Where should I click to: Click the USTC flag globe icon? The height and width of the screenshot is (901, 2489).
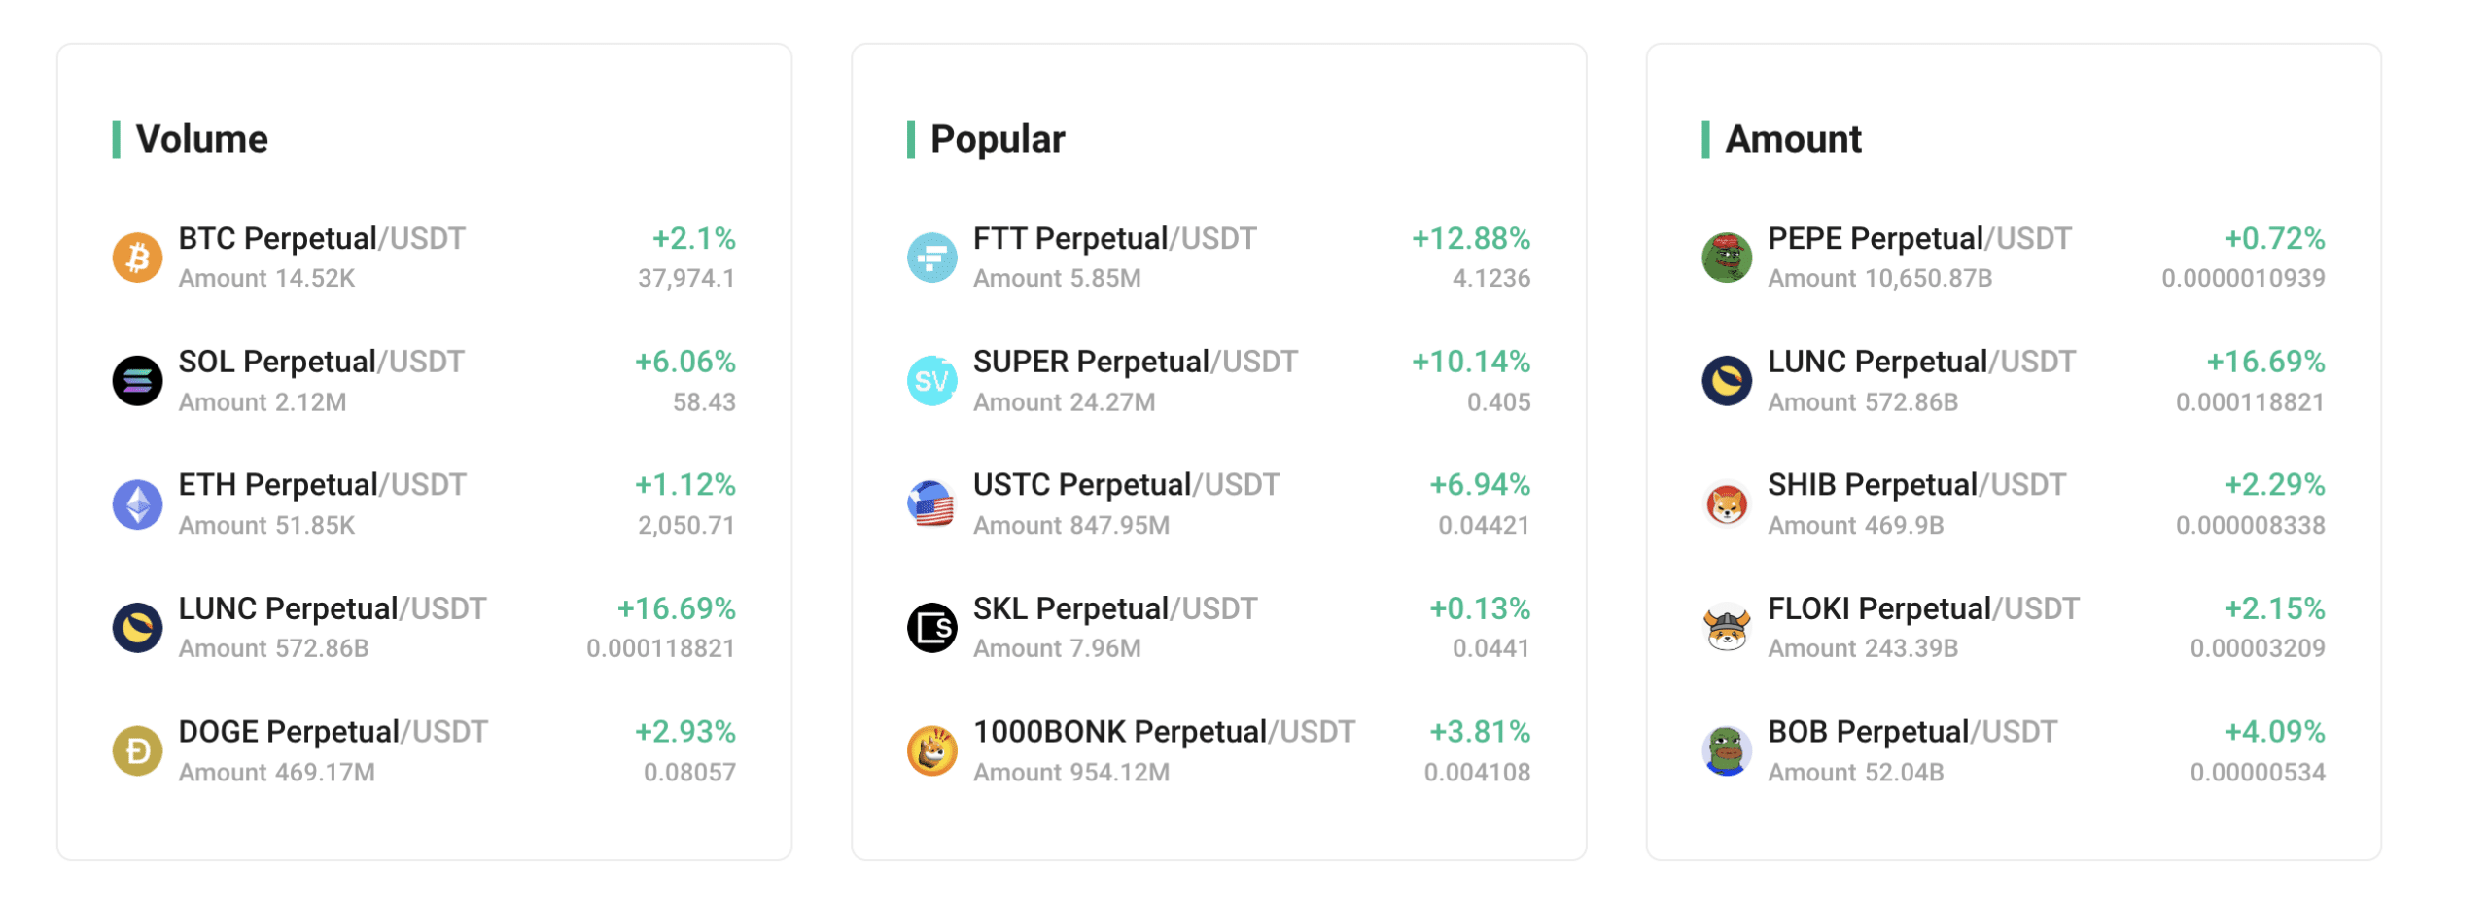(x=931, y=504)
